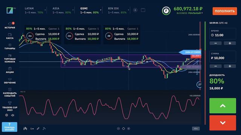Click the red 10,000 ₽ trade marker
This screenshot has height=135, width=241.
point(196,56)
